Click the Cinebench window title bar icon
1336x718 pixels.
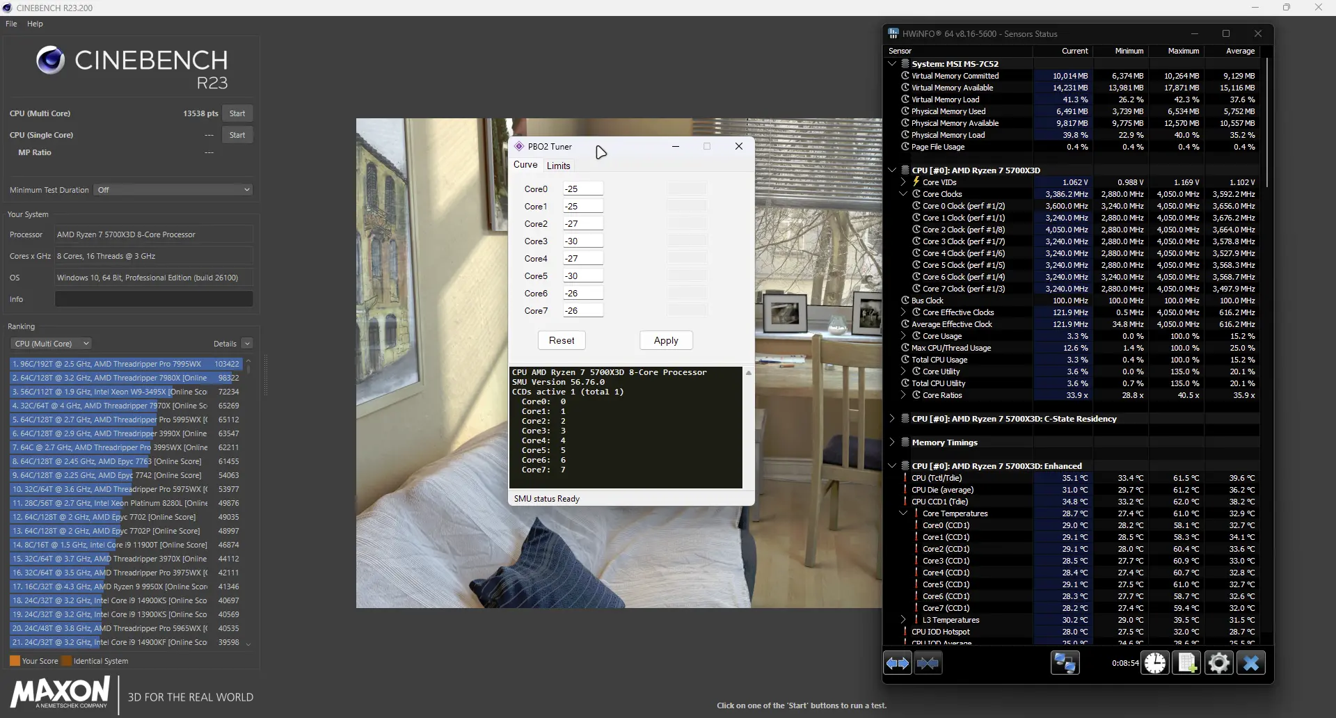click(7, 8)
